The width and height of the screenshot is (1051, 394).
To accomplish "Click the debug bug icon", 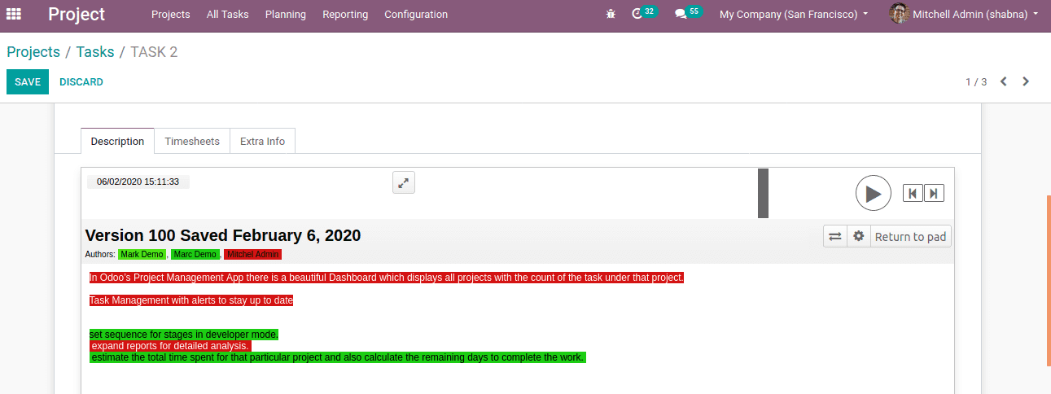I will coord(611,15).
